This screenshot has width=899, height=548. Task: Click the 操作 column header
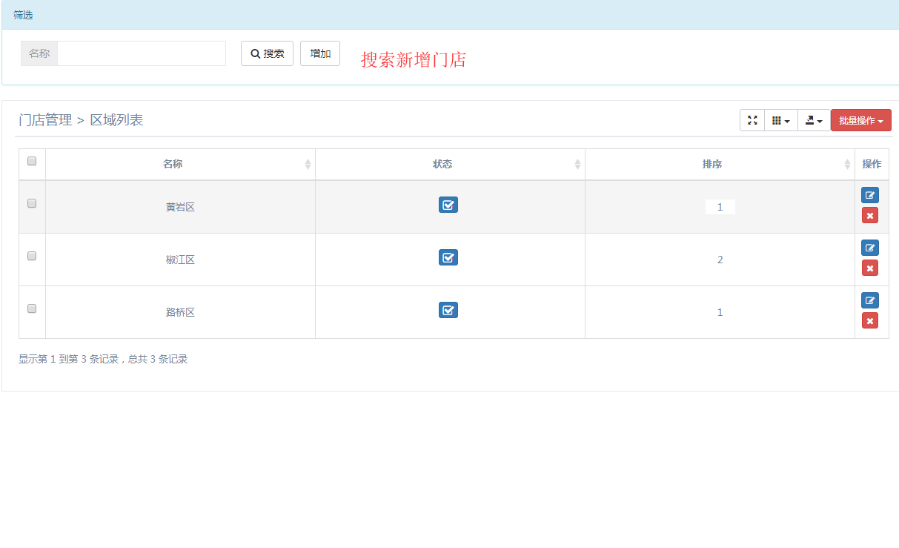click(x=872, y=164)
